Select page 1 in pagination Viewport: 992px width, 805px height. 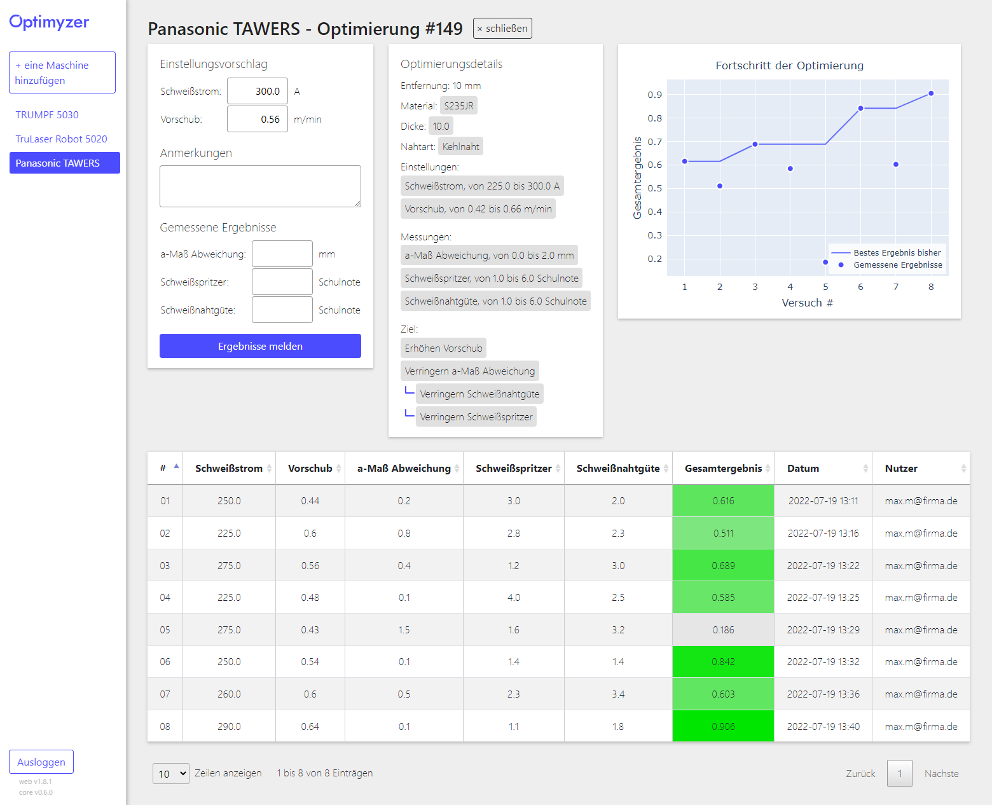point(900,773)
